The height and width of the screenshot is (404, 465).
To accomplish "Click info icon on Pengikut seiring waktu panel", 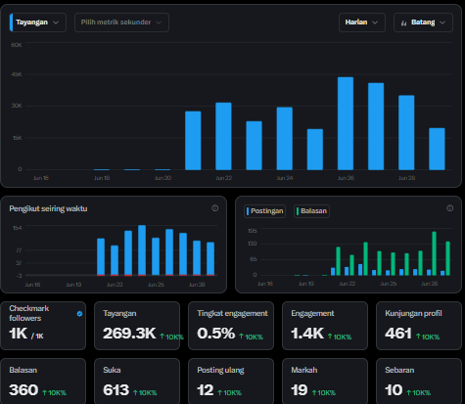I will point(214,208).
